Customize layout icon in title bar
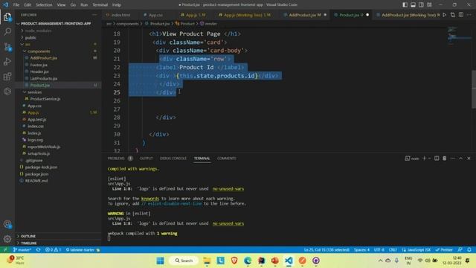This screenshot has height=268, width=476. (430, 5)
